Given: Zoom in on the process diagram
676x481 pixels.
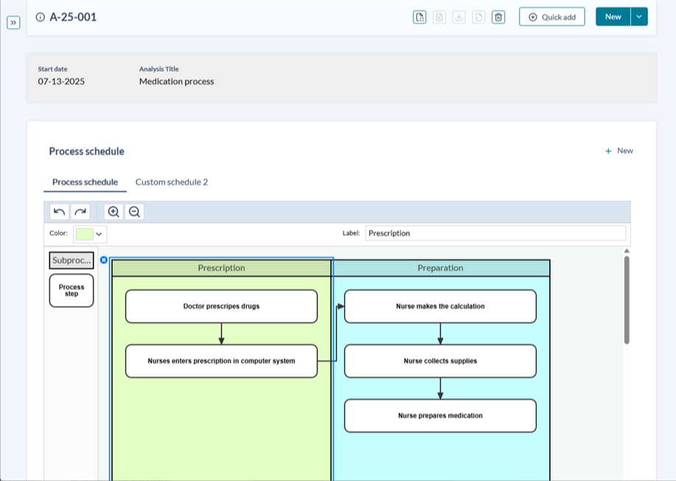Looking at the screenshot, I should coord(114,212).
